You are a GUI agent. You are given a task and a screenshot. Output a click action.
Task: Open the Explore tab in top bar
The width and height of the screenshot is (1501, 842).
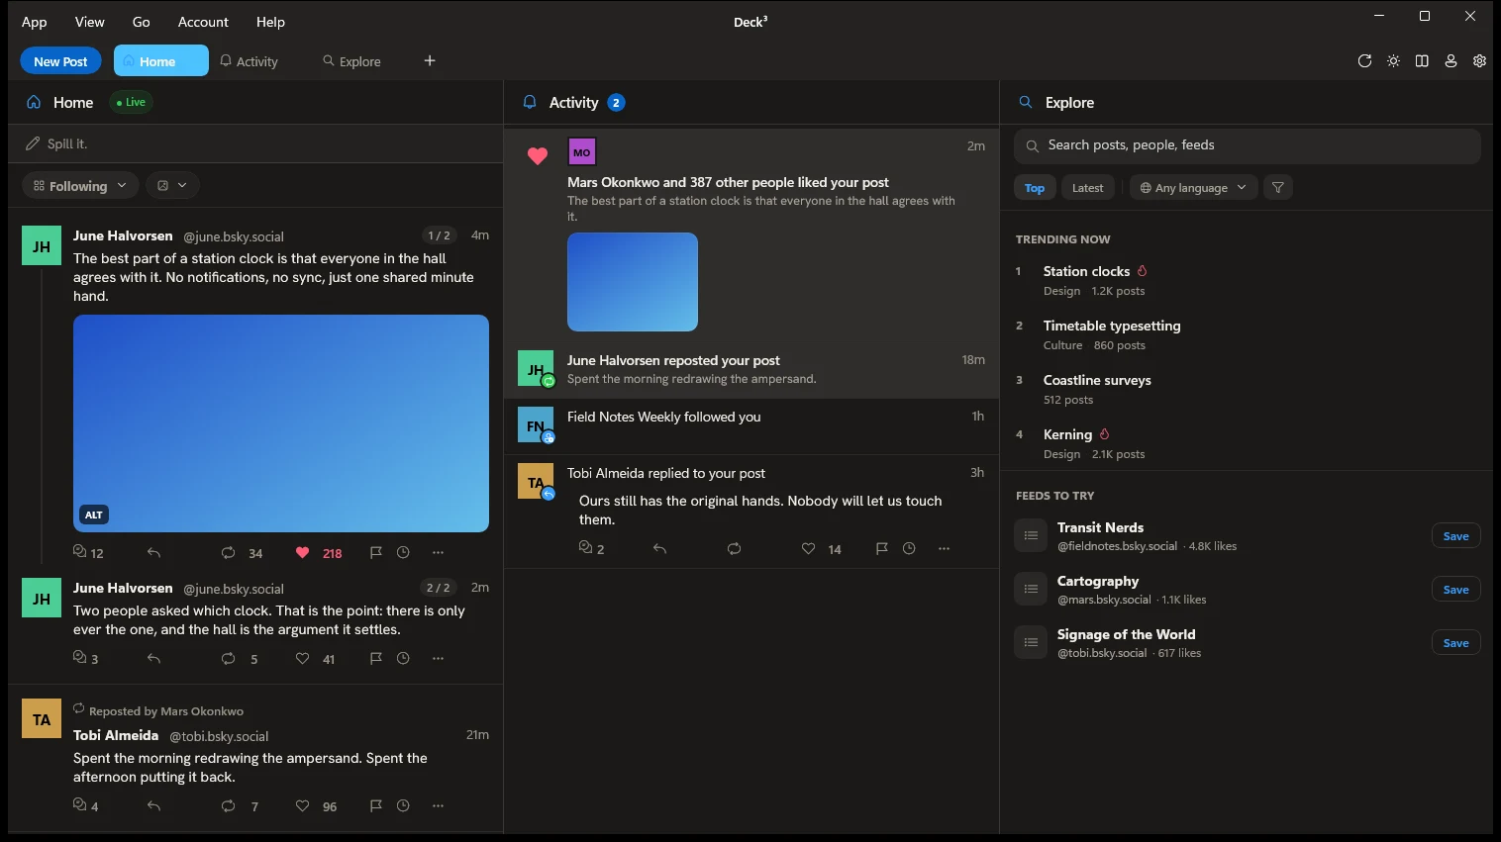351,61
